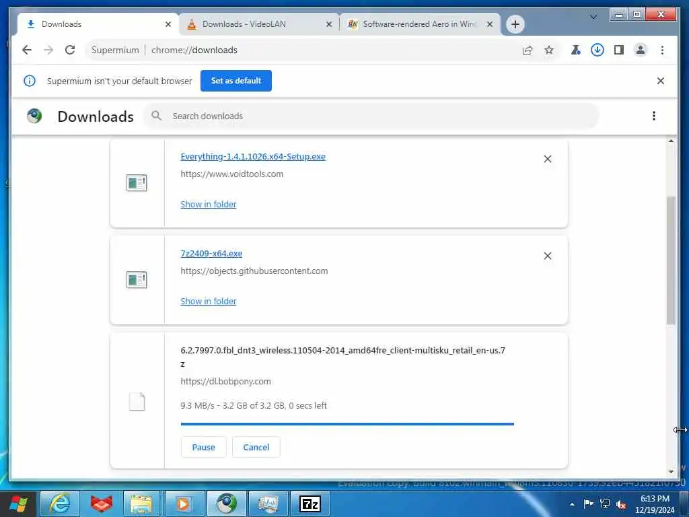Close the Software-rendered Aero tab

coord(490,25)
